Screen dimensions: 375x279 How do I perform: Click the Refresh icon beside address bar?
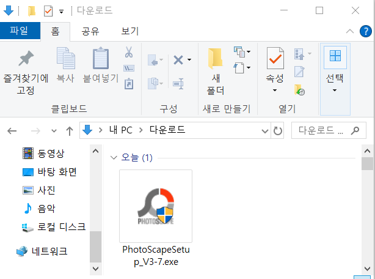278,130
